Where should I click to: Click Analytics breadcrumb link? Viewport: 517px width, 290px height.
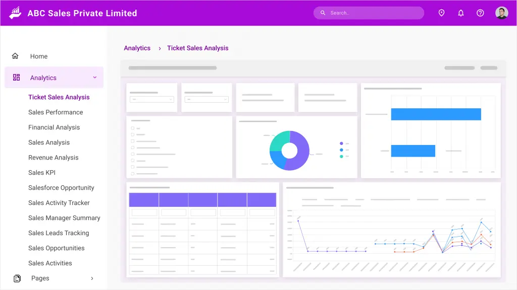(137, 48)
